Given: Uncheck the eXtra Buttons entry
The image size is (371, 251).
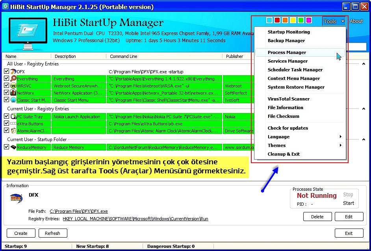Looking at the screenshot, I should click(6, 123).
